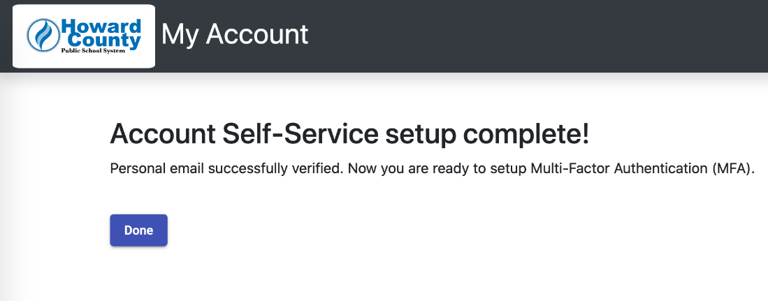This screenshot has height=301, width=768.
Task: Click the word 'complete!' in the heading
Action: (x=526, y=135)
